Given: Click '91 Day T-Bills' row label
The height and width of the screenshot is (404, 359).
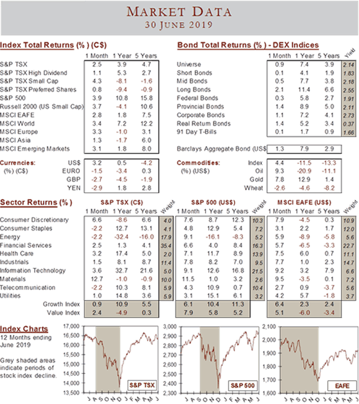Looking at the screenshot, I should click(197, 132).
